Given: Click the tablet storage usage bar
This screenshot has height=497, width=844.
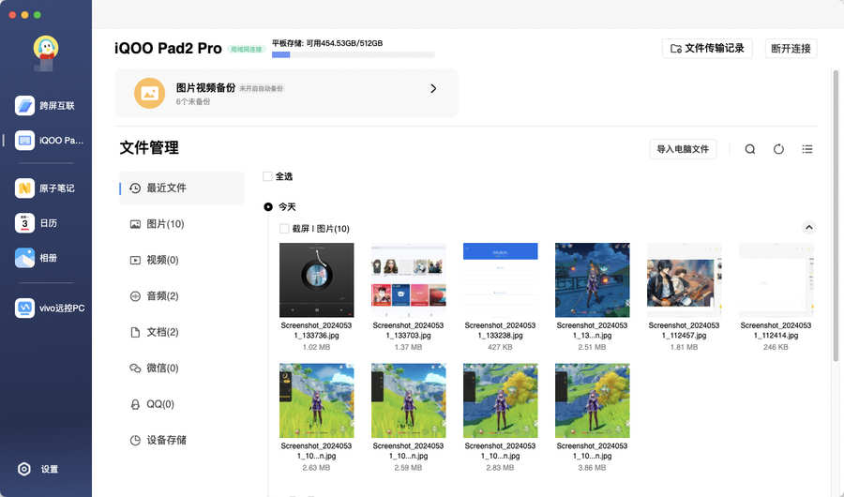Looking at the screenshot, I should pos(353,55).
